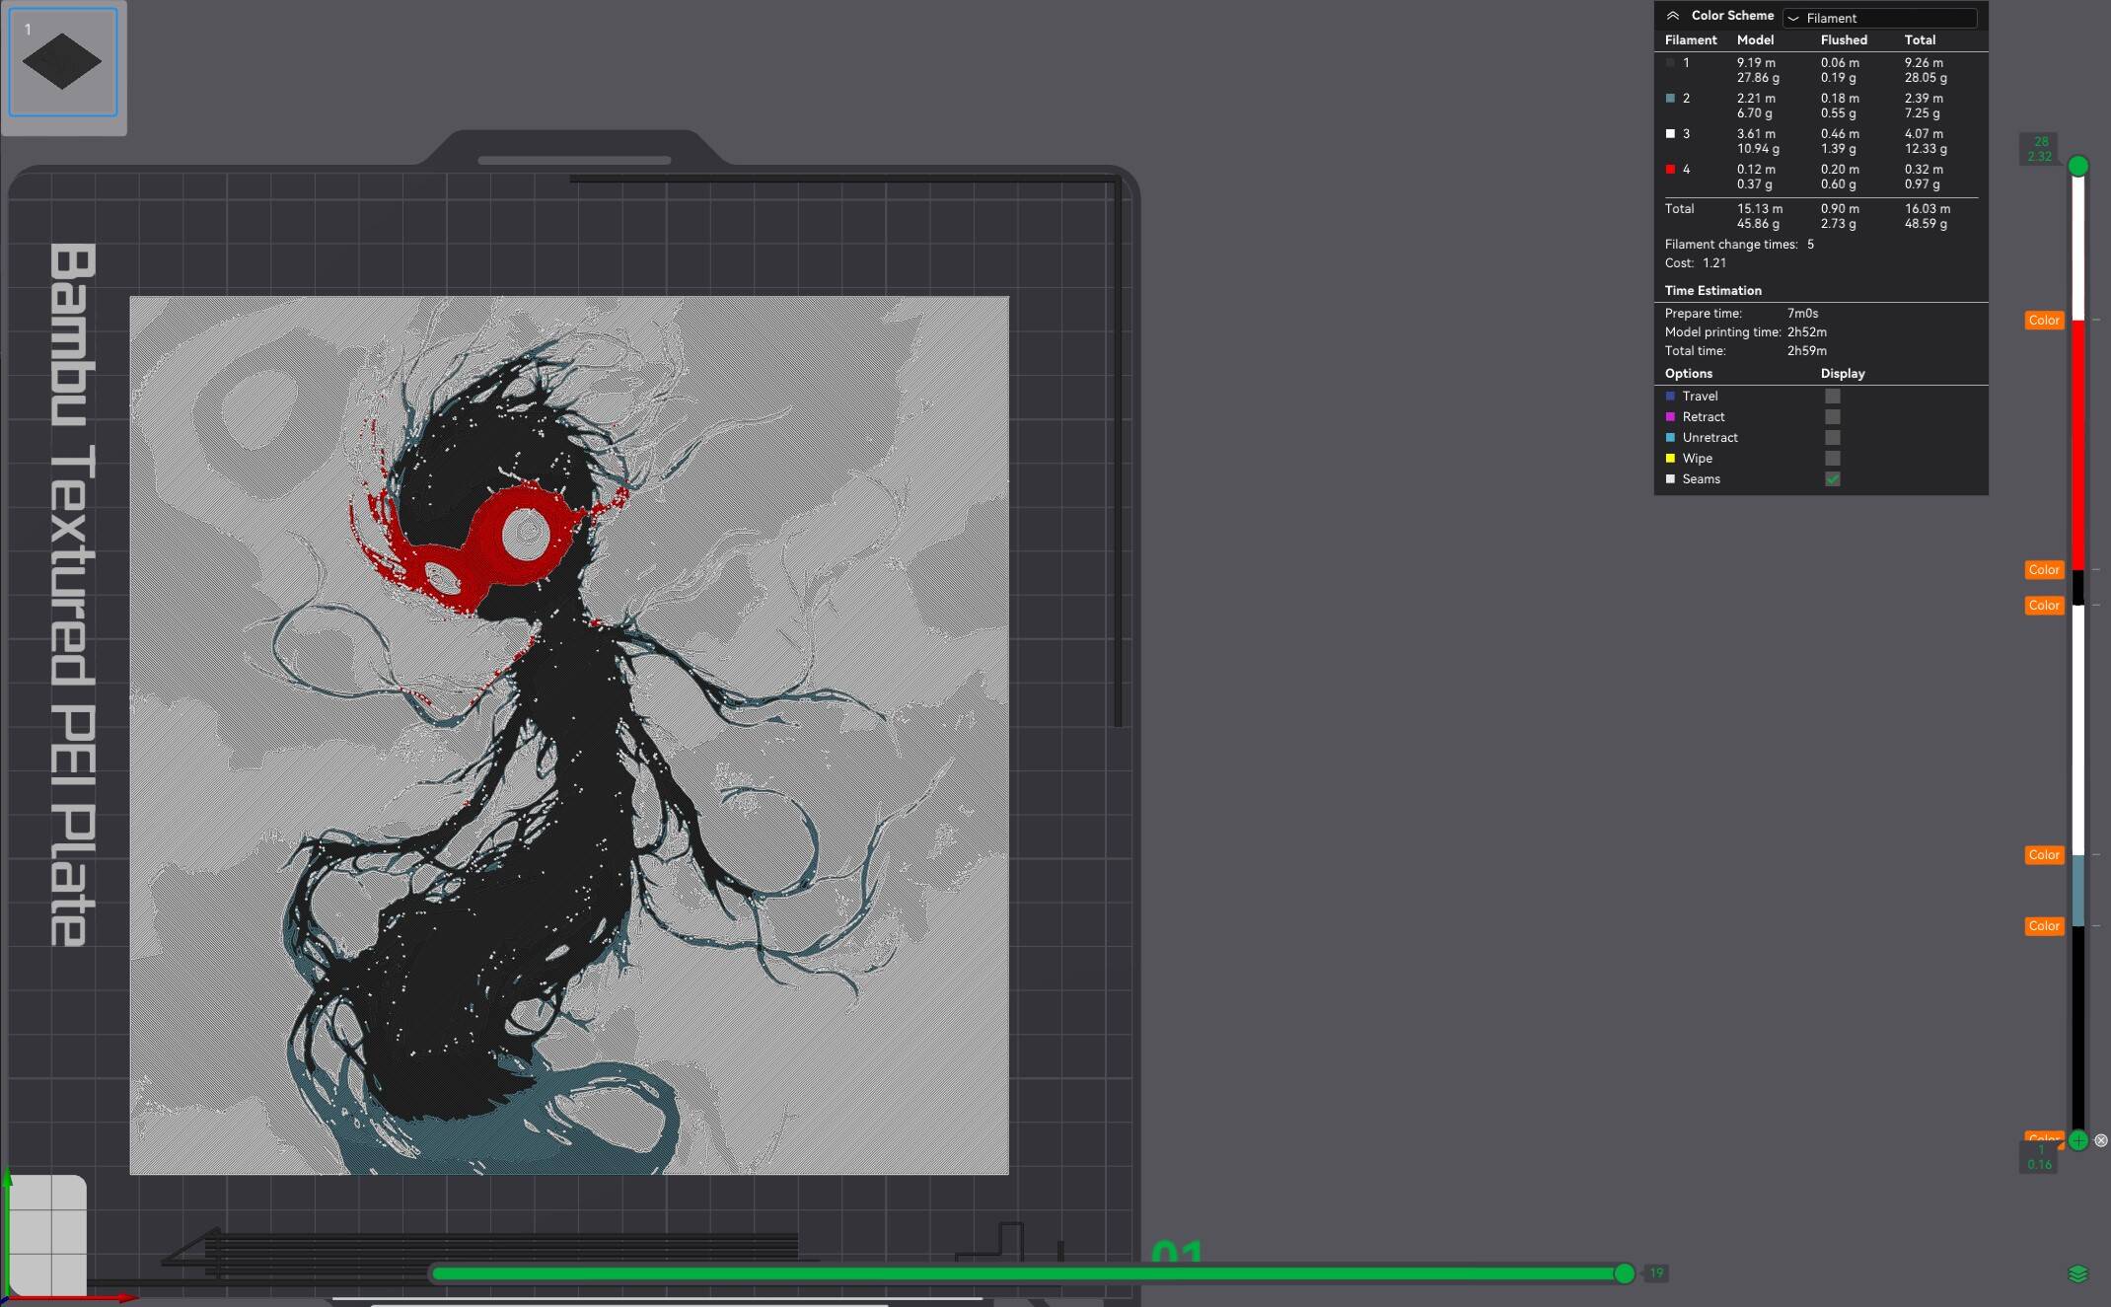This screenshot has height=1307, width=2111.
Task: Click the "Model" column header
Action: tap(1755, 40)
